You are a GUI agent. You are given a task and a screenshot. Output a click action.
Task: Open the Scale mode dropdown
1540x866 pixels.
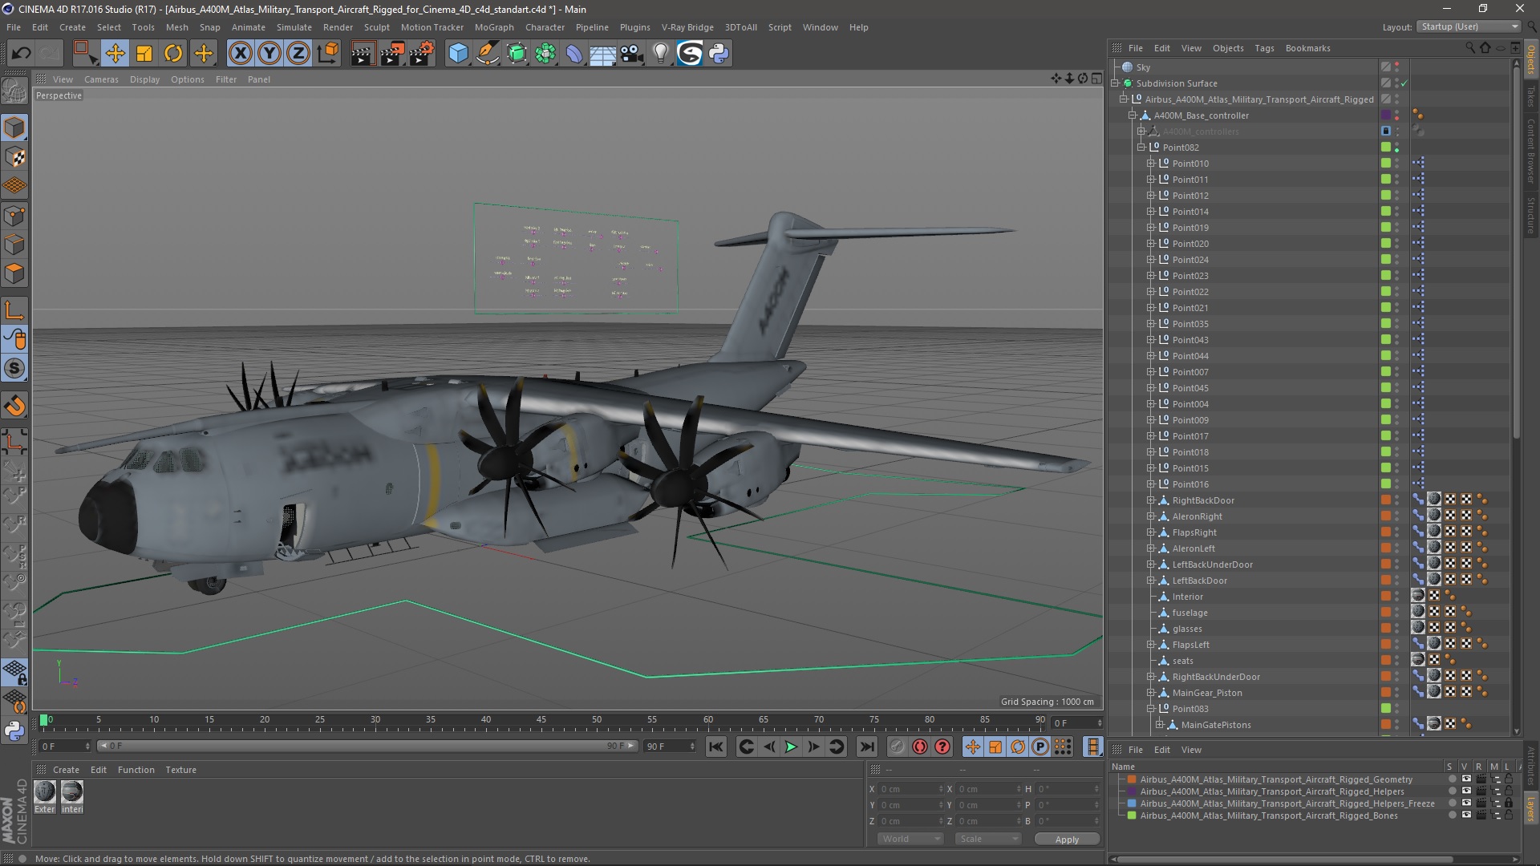pyautogui.click(x=988, y=839)
